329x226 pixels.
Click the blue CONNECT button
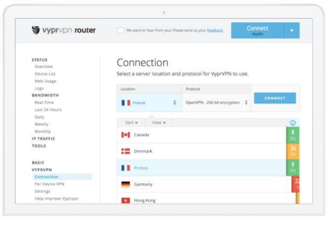(275, 98)
